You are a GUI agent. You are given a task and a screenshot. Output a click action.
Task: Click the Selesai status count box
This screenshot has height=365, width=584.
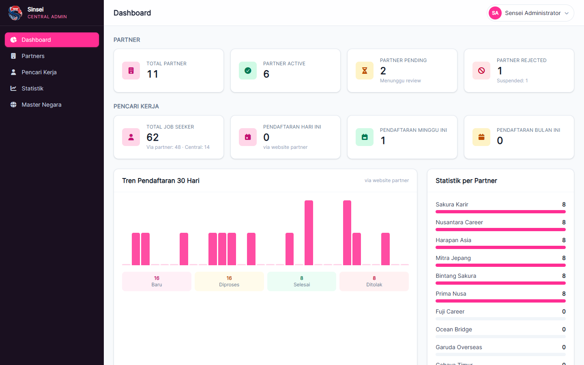click(x=302, y=281)
